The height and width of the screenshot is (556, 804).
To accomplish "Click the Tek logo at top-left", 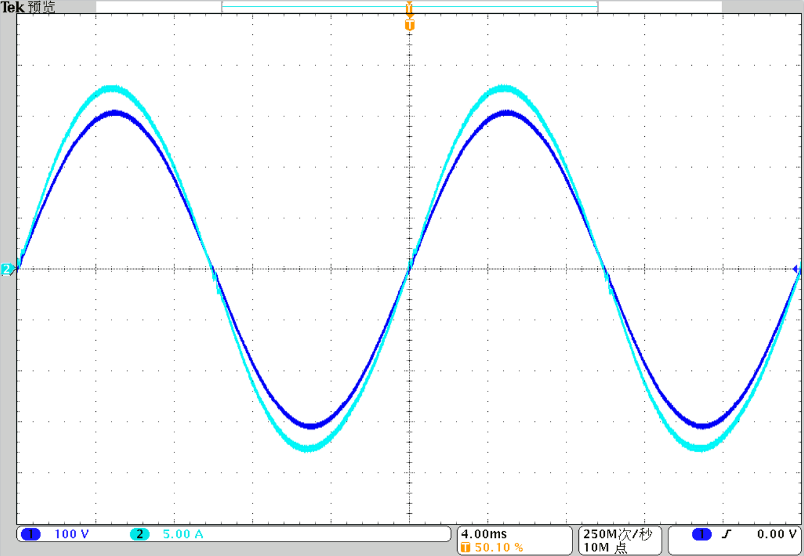I will 13,7.
